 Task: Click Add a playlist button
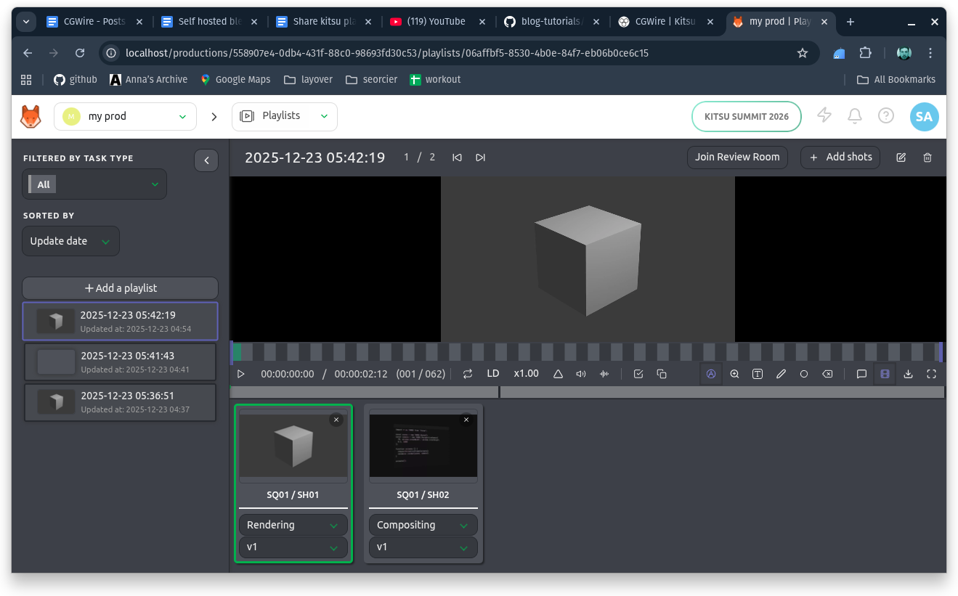tap(121, 288)
